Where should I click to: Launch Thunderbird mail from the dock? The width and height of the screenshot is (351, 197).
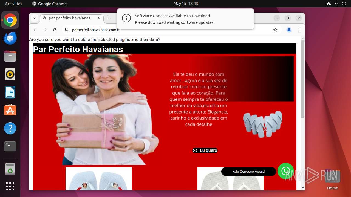point(10,38)
